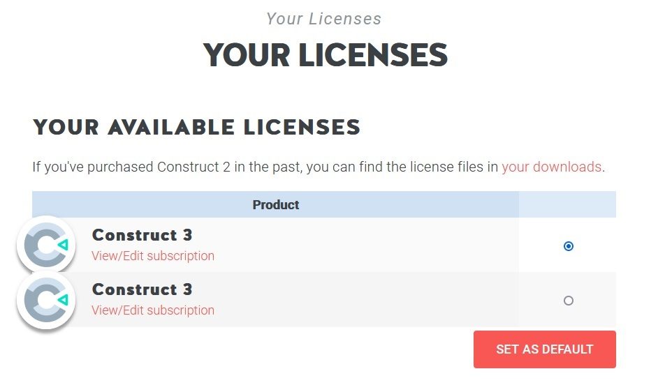Click the italic Your Licenses subtitle
Image resolution: width=665 pixels, height=385 pixels.
[324, 19]
